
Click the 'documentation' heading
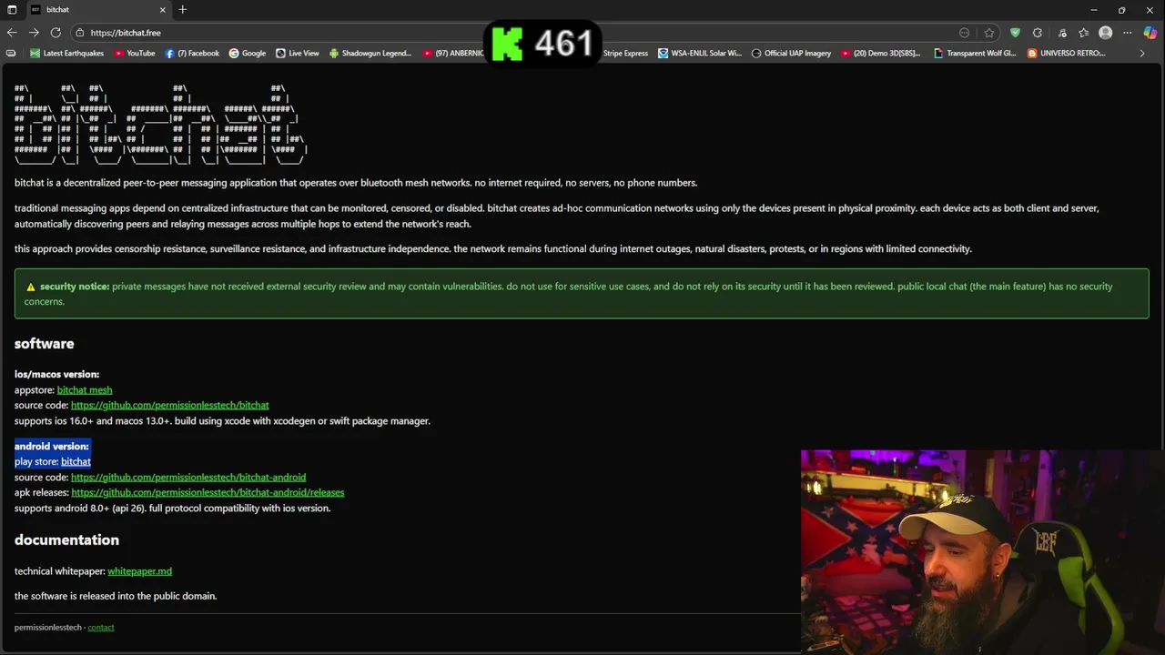pos(66,539)
